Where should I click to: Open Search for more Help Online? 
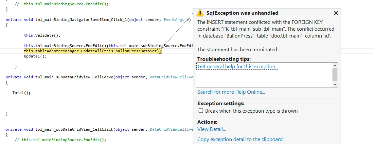pyautogui.click(x=231, y=92)
